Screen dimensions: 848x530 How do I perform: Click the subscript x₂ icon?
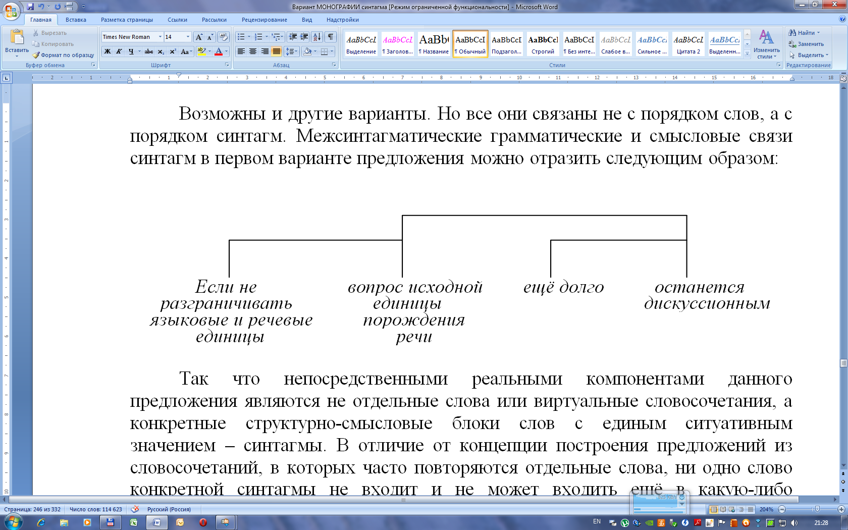(161, 51)
